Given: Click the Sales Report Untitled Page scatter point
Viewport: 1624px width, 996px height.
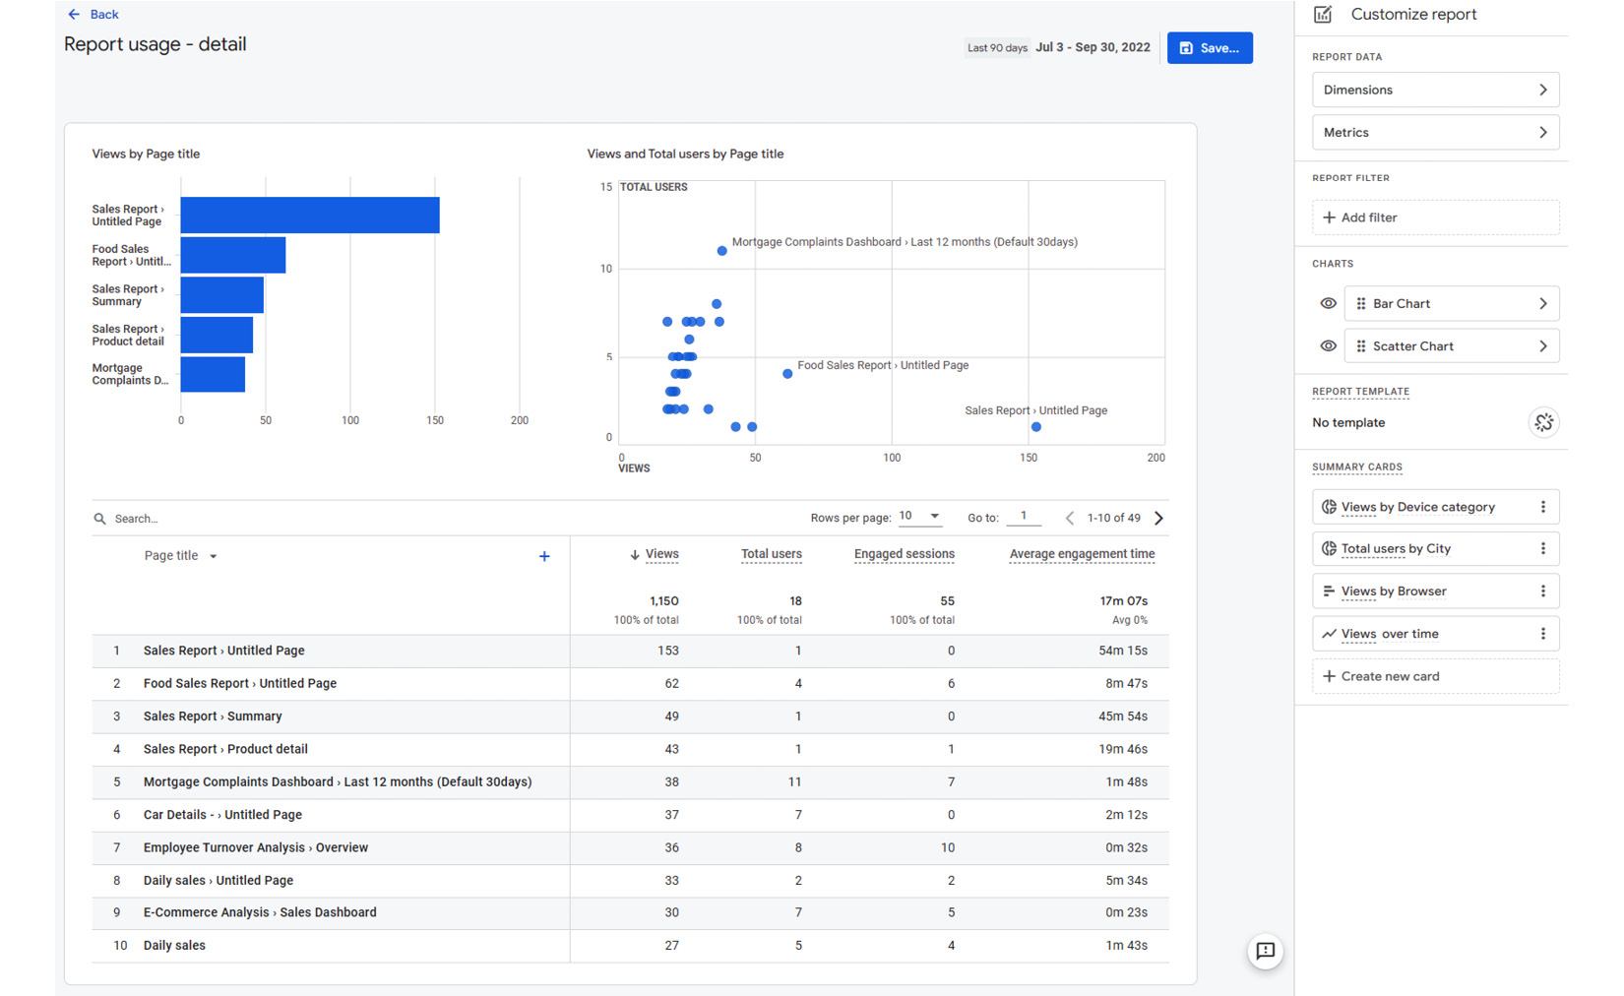Looking at the screenshot, I should click(1035, 427).
